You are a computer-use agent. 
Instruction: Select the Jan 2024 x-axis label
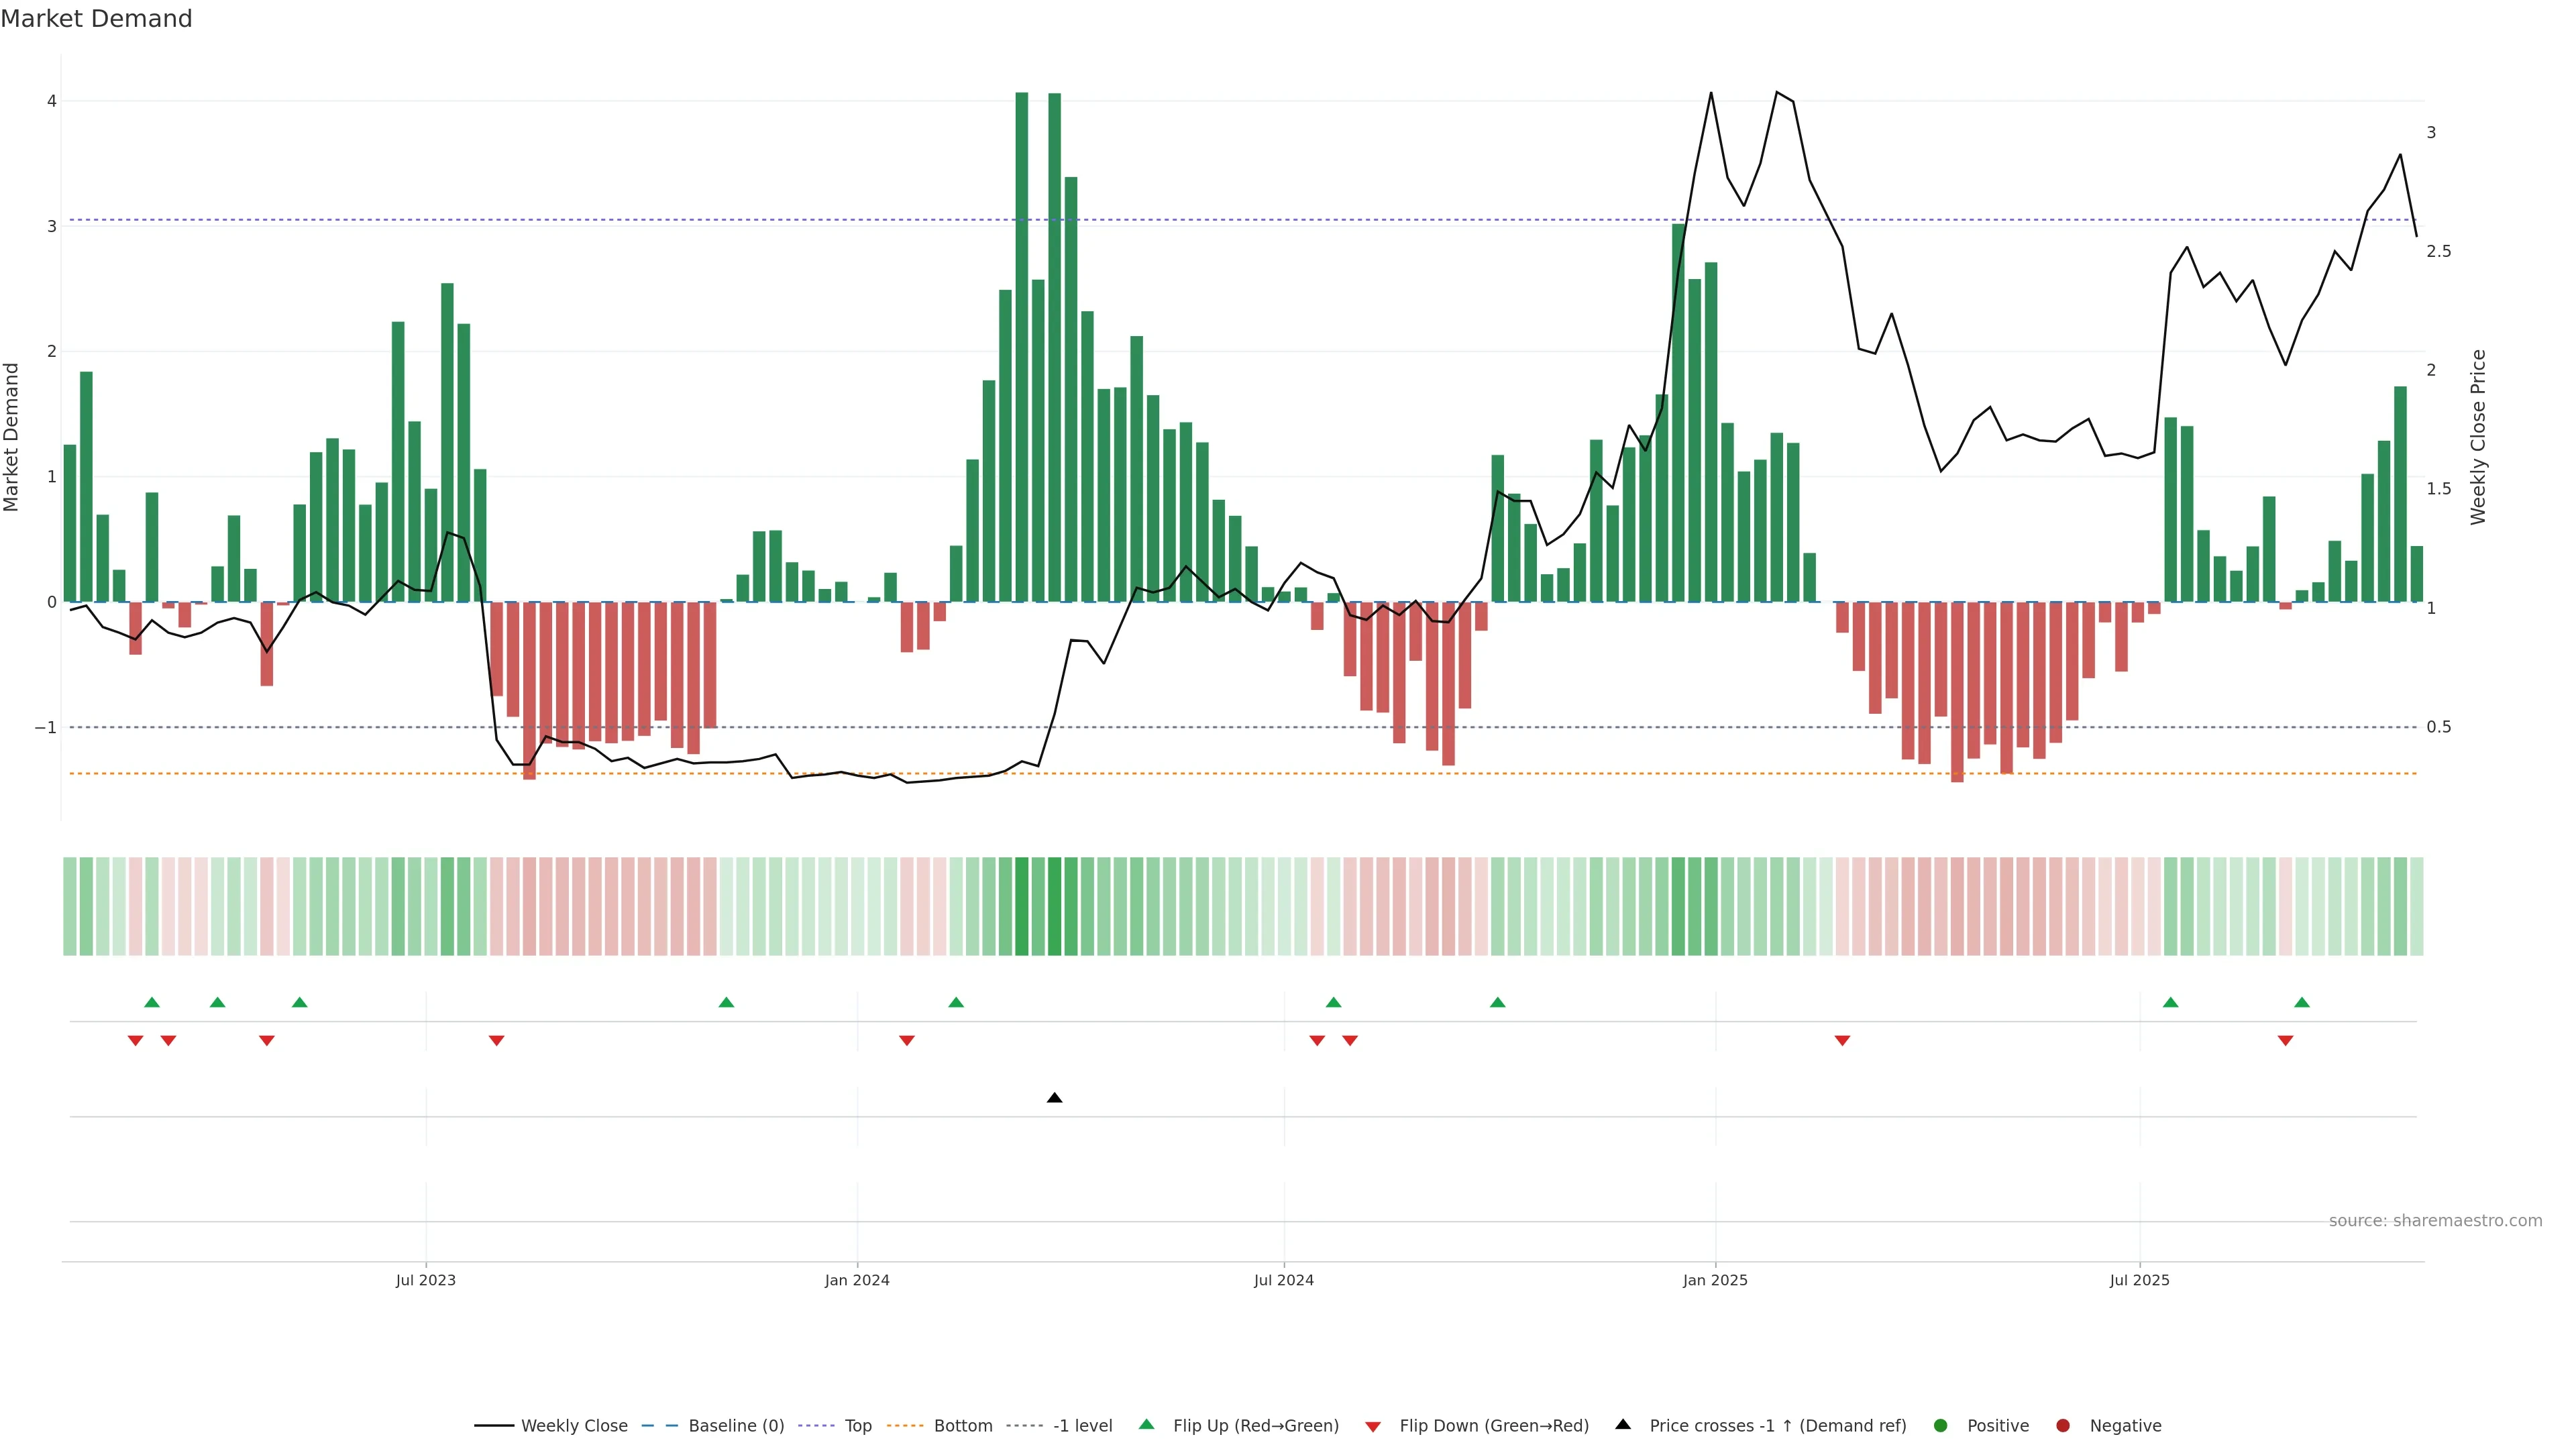[857, 1280]
